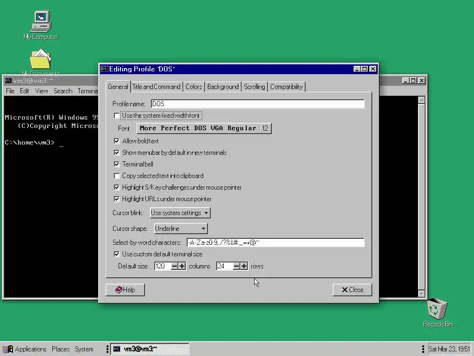Open the Places menu in taskbar

click(61, 349)
